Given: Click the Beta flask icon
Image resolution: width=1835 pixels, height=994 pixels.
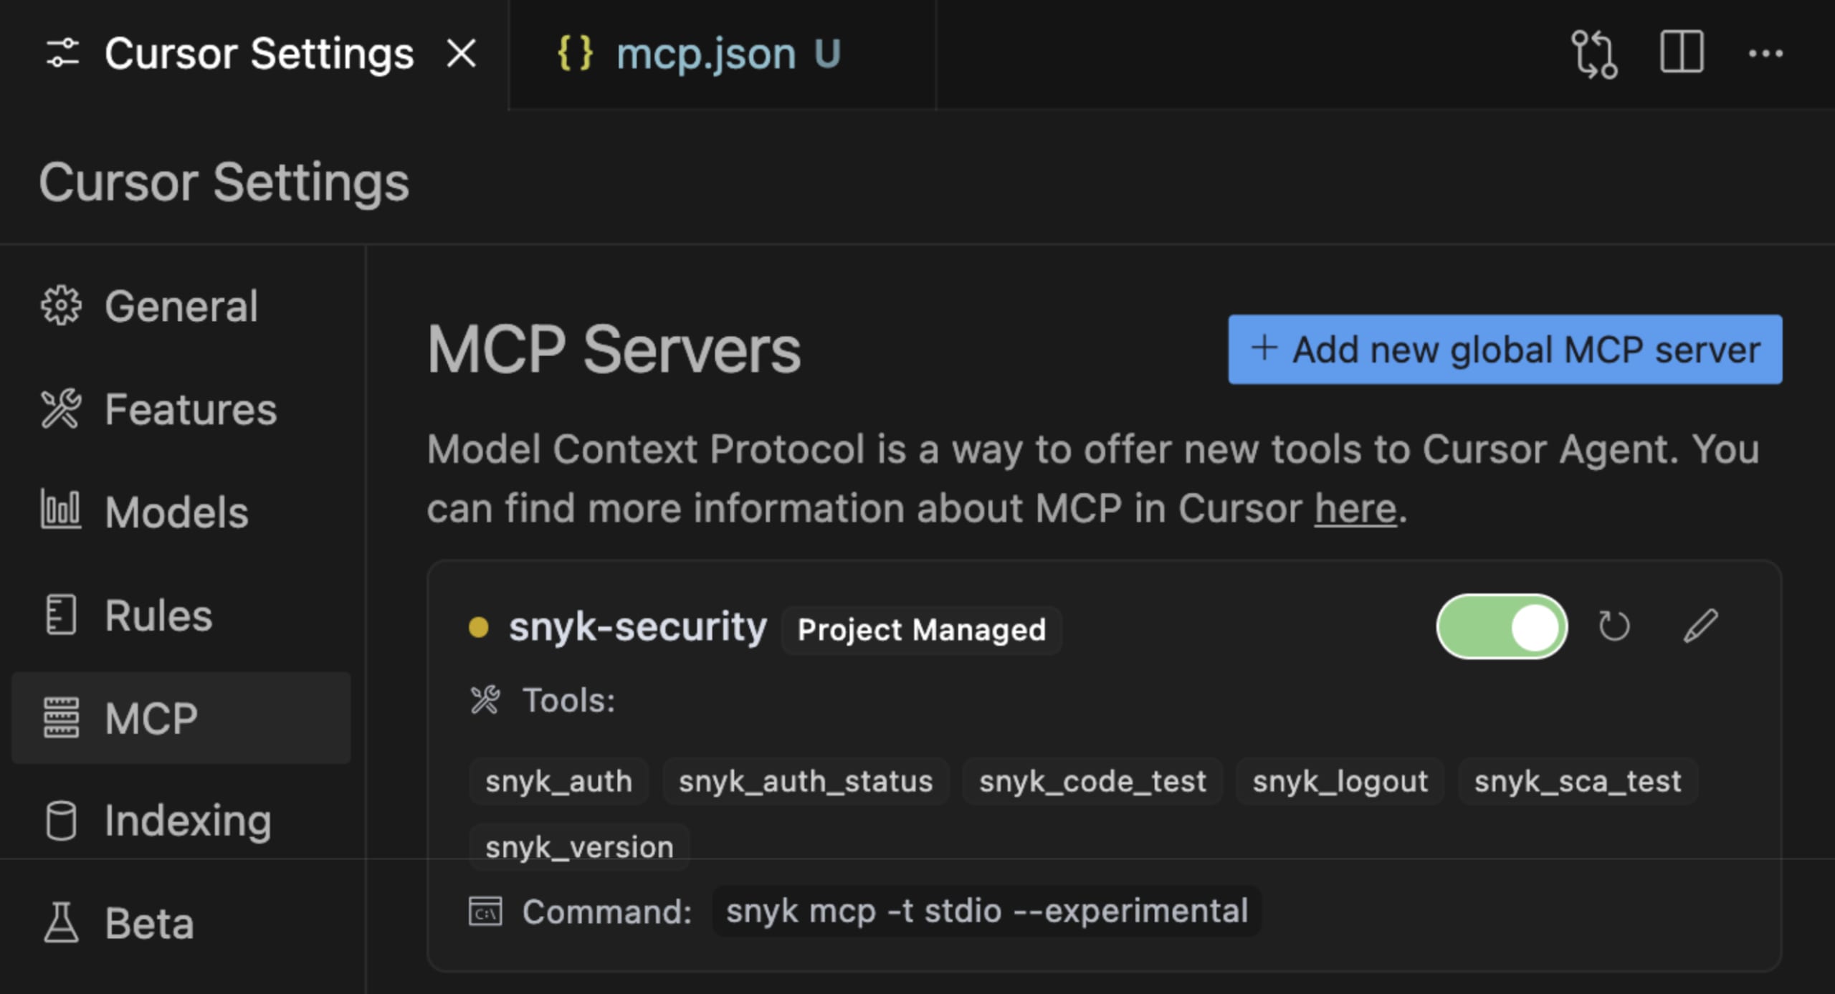Looking at the screenshot, I should click(61, 922).
